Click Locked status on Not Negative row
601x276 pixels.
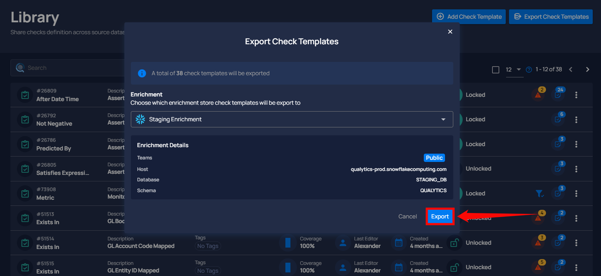coord(476,119)
